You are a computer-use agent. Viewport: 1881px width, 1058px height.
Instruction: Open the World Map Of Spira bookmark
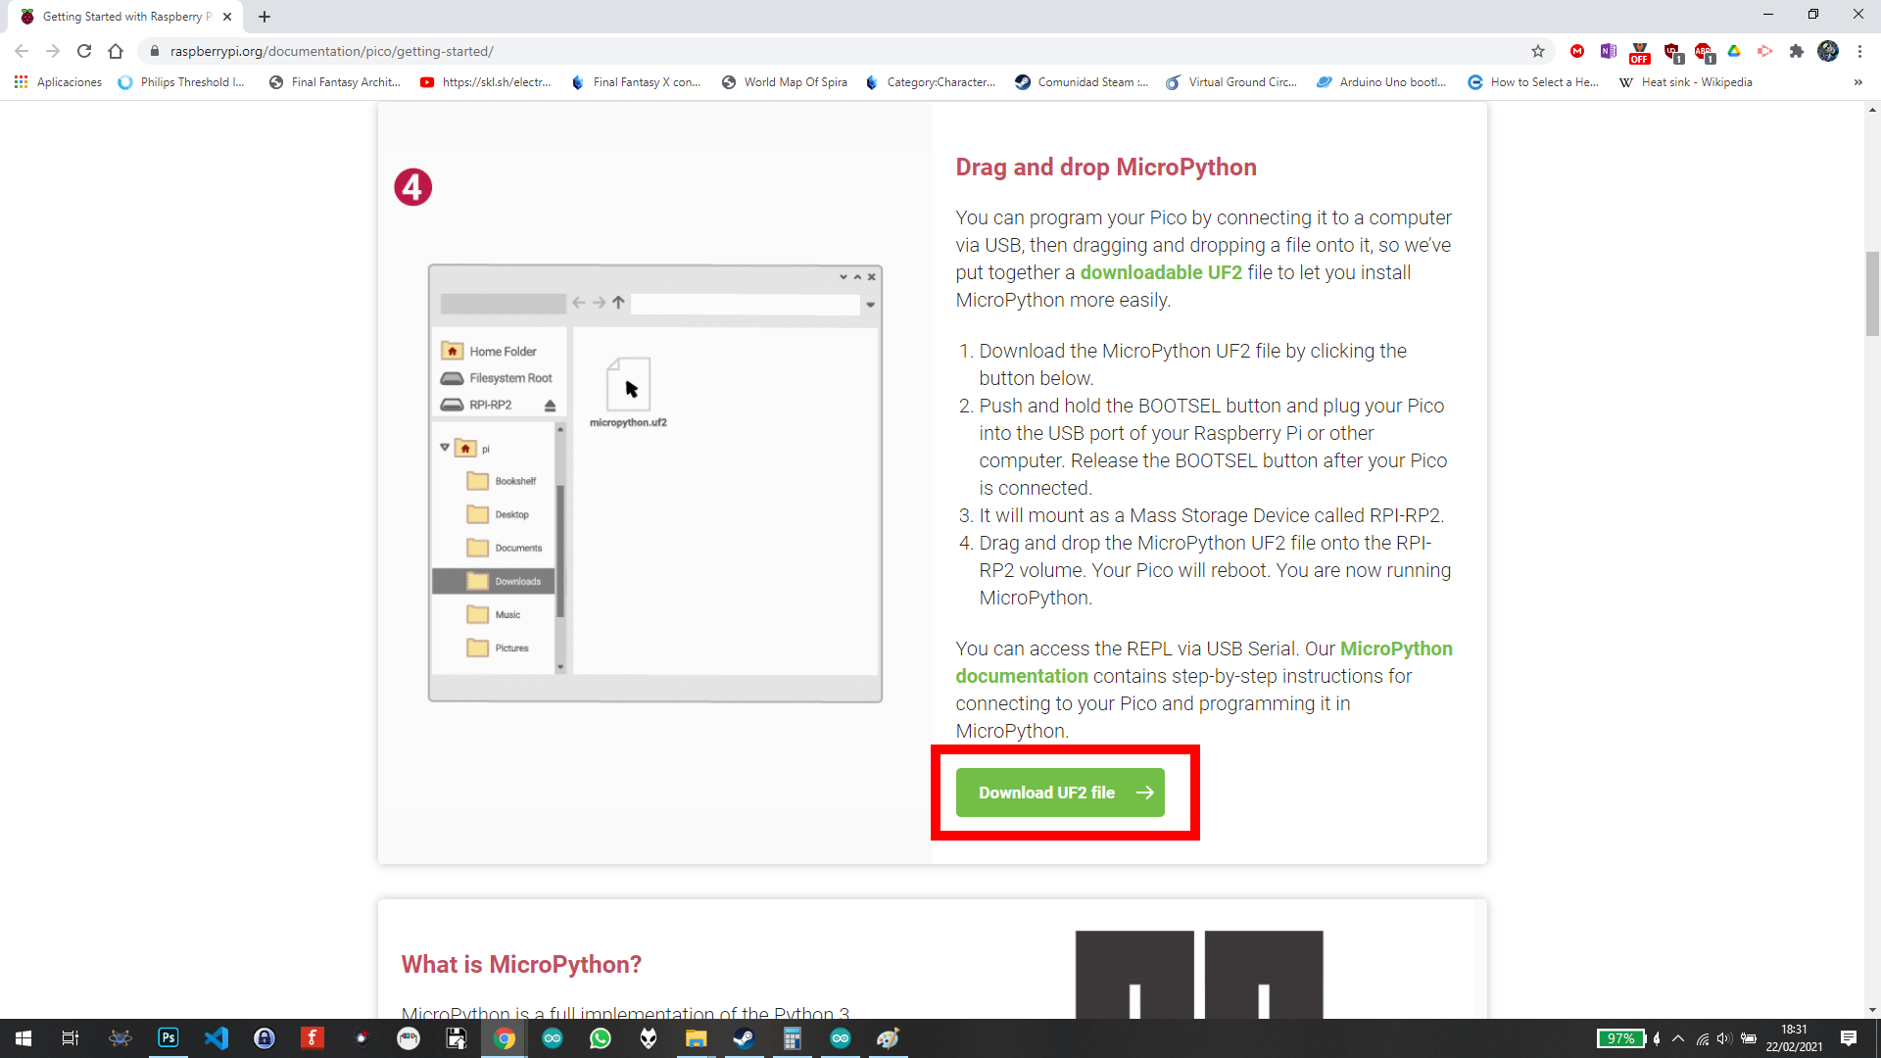(x=785, y=82)
